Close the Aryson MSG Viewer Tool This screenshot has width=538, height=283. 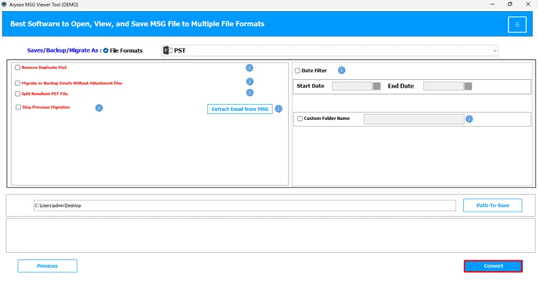coord(528,4)
